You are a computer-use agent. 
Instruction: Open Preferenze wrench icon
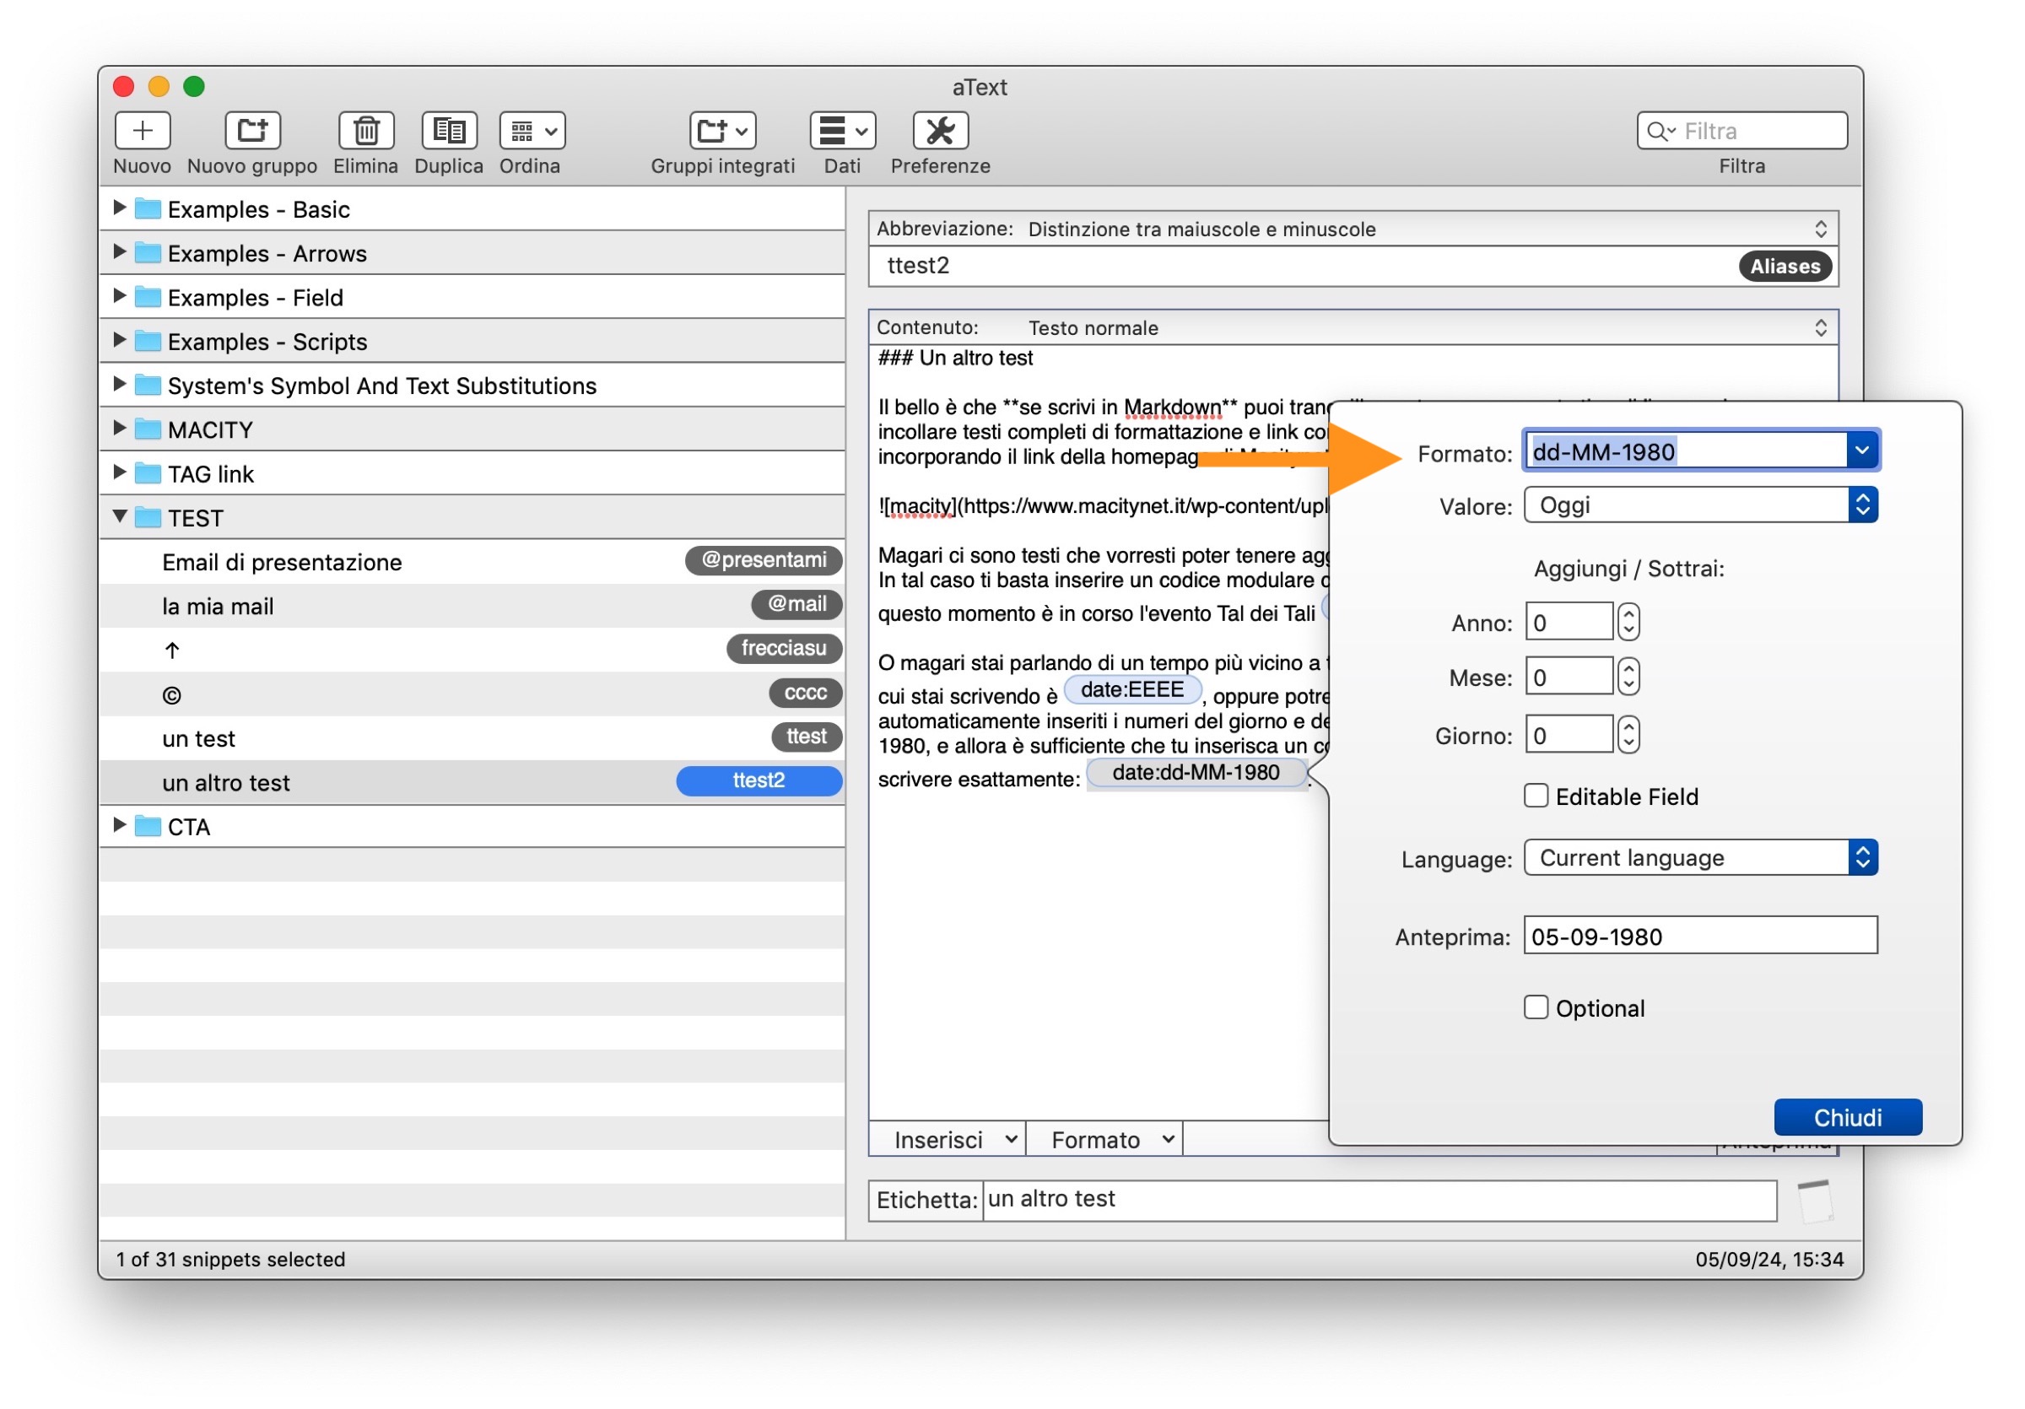point(940,131)
